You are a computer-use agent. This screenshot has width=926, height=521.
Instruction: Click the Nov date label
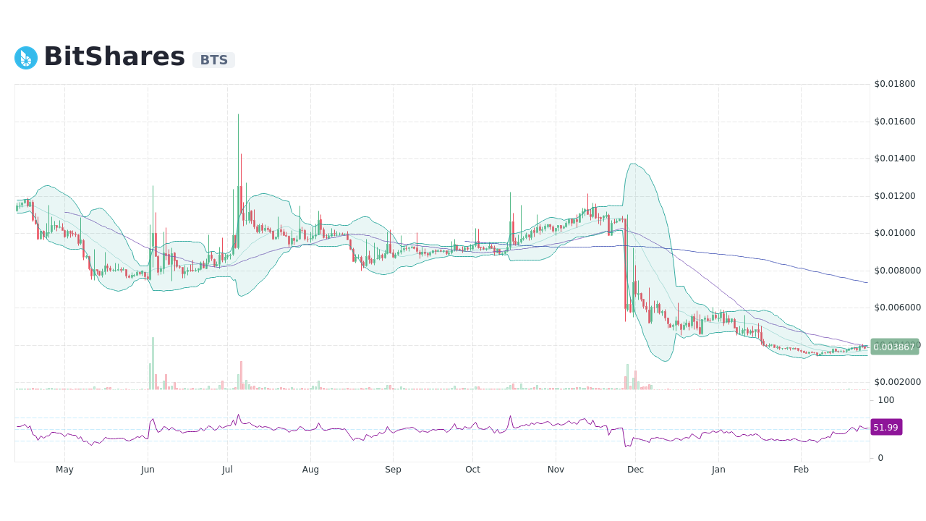pyautogui.click(x=556, y=470)
